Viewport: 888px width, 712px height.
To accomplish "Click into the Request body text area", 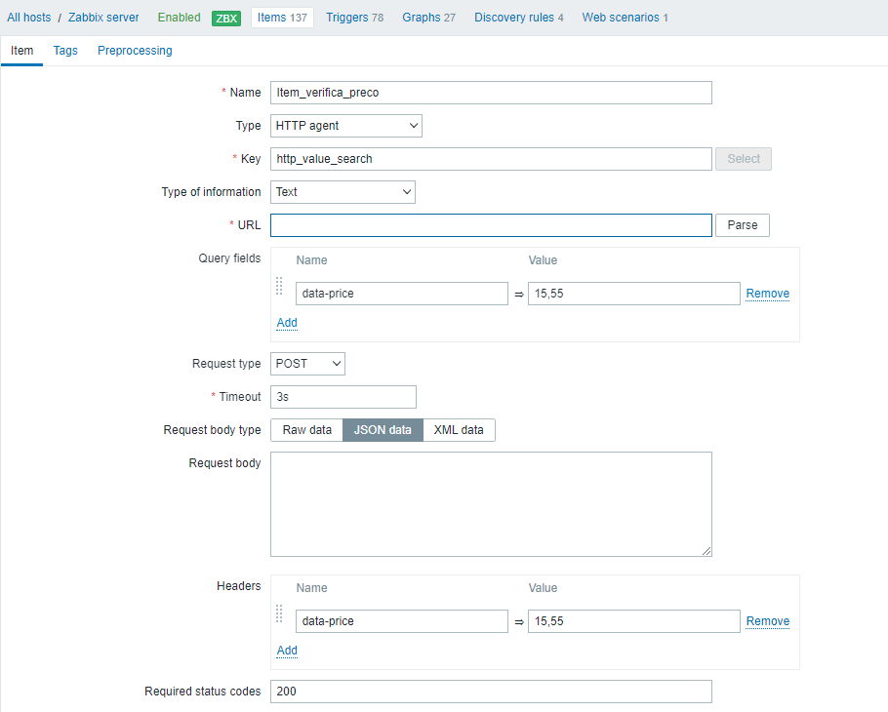I will tap(491, 503).
